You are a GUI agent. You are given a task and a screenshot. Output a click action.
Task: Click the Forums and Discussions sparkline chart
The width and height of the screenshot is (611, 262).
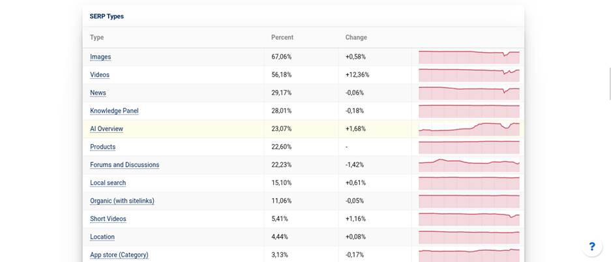469,165
